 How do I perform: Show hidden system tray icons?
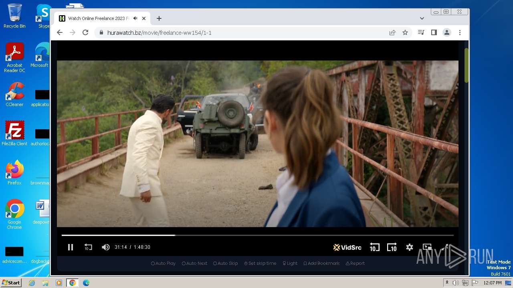pos(447,283)
